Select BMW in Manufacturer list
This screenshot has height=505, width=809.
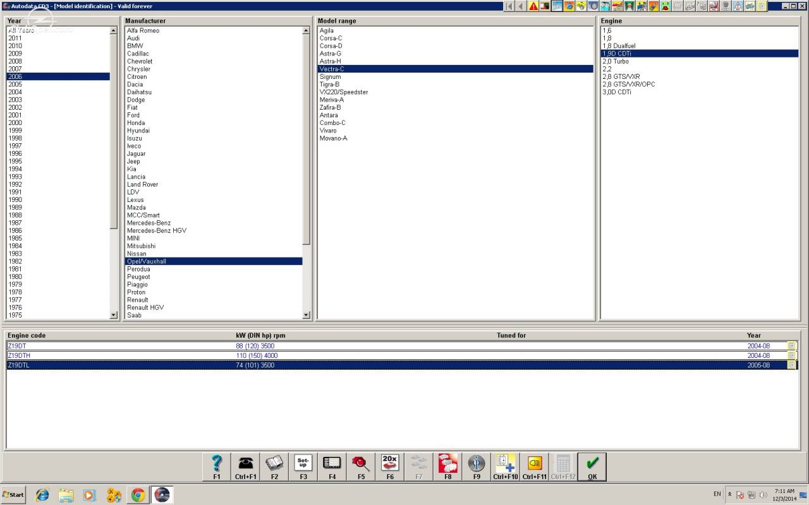coord(214,45)
